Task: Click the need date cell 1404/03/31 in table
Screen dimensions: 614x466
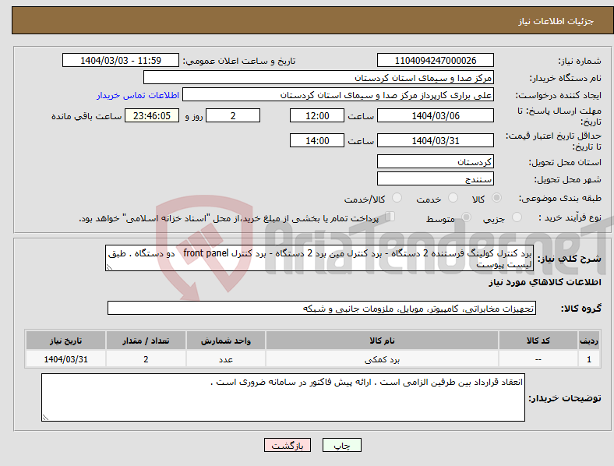Action: pyautogui.click(x=65, y=359)
